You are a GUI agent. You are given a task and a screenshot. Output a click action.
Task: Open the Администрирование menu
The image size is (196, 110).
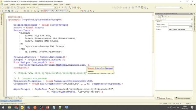pyautogui.click(x=45, y=5)
